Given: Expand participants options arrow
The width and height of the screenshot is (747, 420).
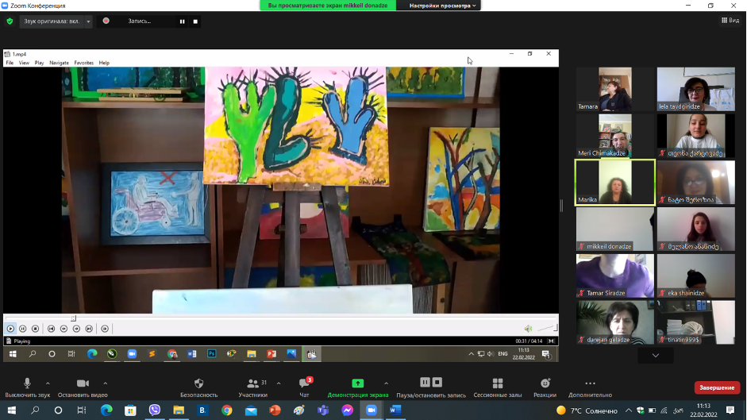Looking at the screenshot, I should coord(279,383).
